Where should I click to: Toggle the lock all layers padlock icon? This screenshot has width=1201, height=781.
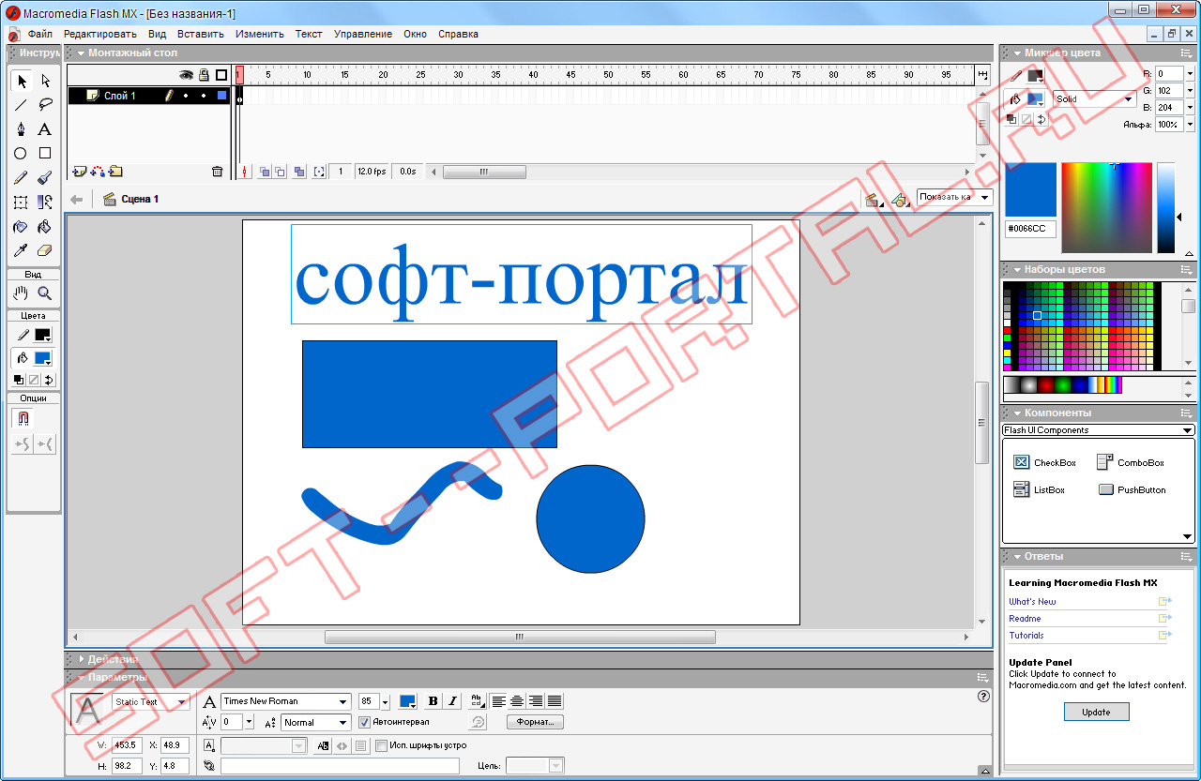(x=204, y=75)
